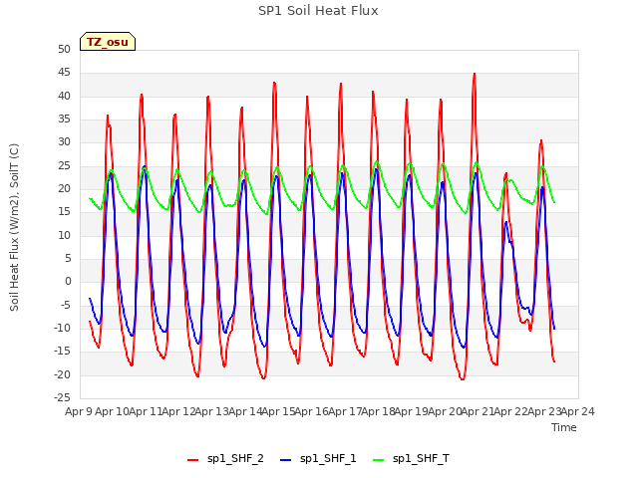Click the TZ_osu annotation label

(108, 42)
